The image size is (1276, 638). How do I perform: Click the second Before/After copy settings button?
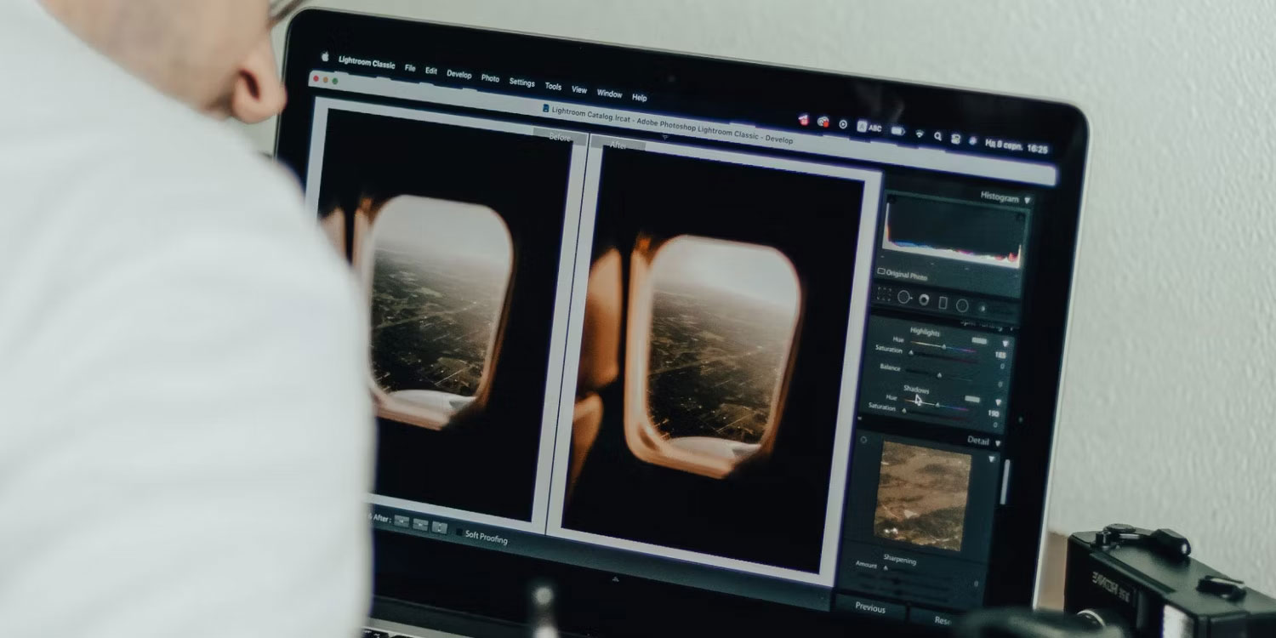pos(420,524)
